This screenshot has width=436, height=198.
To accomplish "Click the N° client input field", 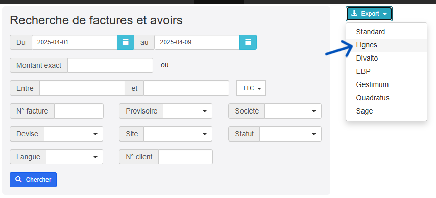I will (185, 157).
